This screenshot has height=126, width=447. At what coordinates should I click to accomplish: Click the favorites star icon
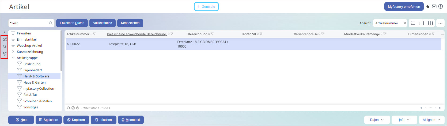coord(428,7)
